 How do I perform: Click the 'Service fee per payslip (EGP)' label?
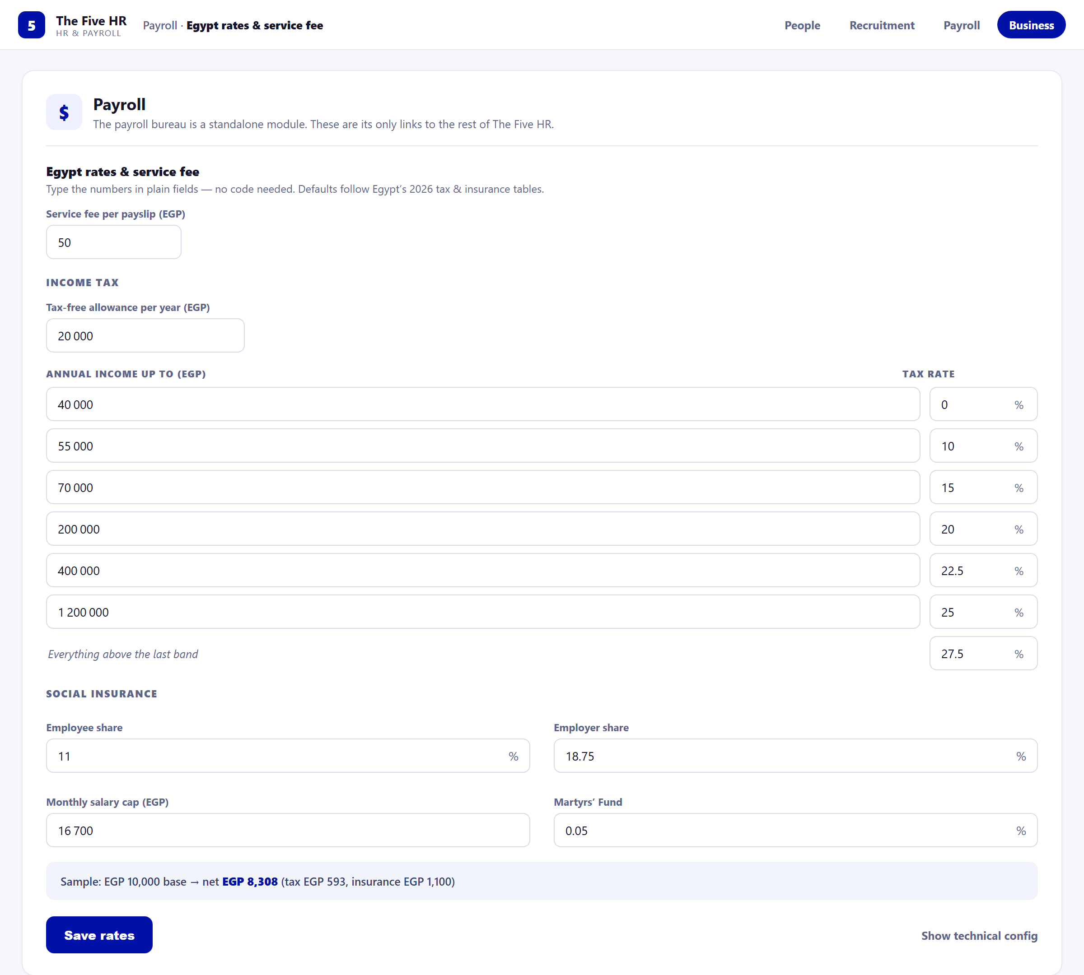coord(116,214)
